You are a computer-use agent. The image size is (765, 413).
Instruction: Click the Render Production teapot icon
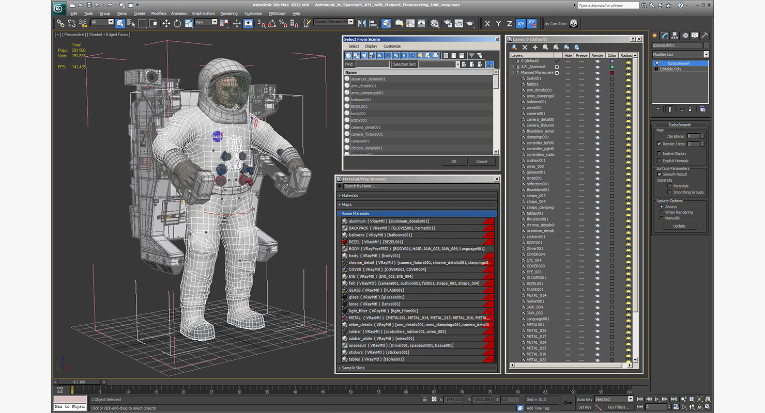[470, 23]
